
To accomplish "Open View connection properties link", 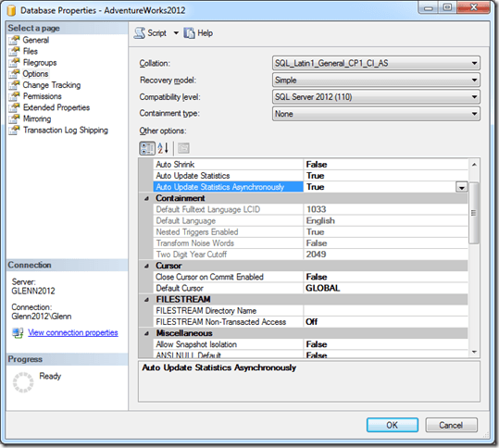I will [x=73, y=333].
